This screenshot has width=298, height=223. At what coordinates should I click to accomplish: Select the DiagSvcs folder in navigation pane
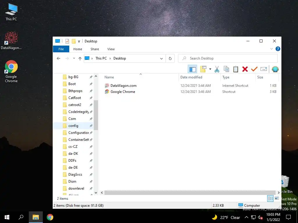coord(75,175)
